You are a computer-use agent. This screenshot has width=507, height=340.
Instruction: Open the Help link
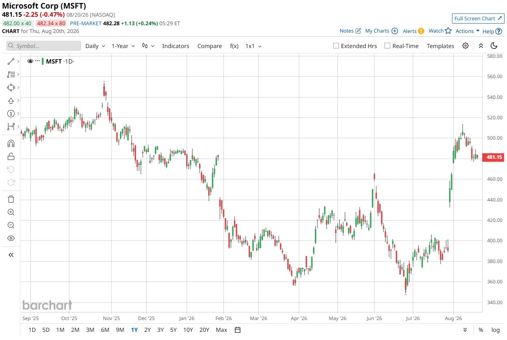pos(492,31)
